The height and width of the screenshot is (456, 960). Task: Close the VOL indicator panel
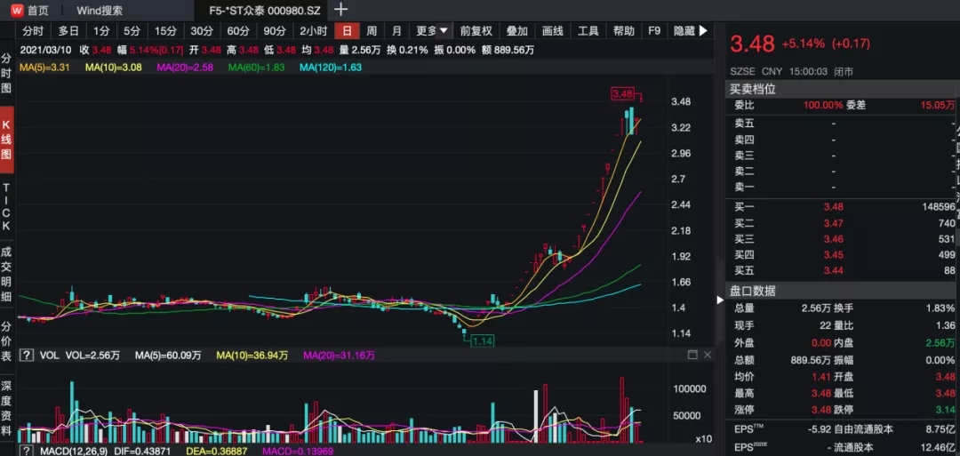pyautogui.click(x=708, y=355)
